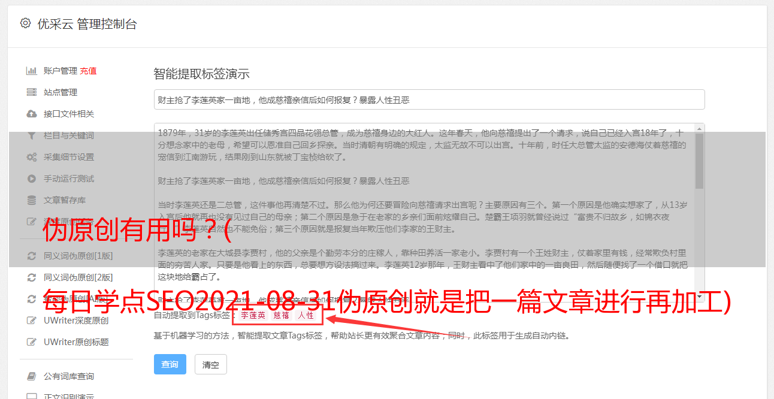Click the 同义词伪原创[1版] refresh icon
The height and width of the screenshot is (399, 774).
(x=32, y=256)
